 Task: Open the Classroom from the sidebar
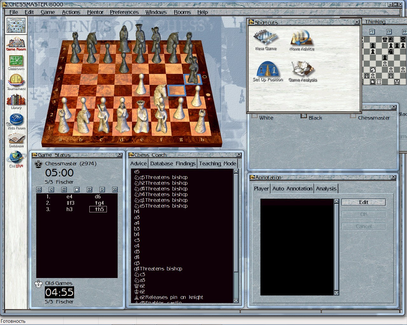[16, 63]
